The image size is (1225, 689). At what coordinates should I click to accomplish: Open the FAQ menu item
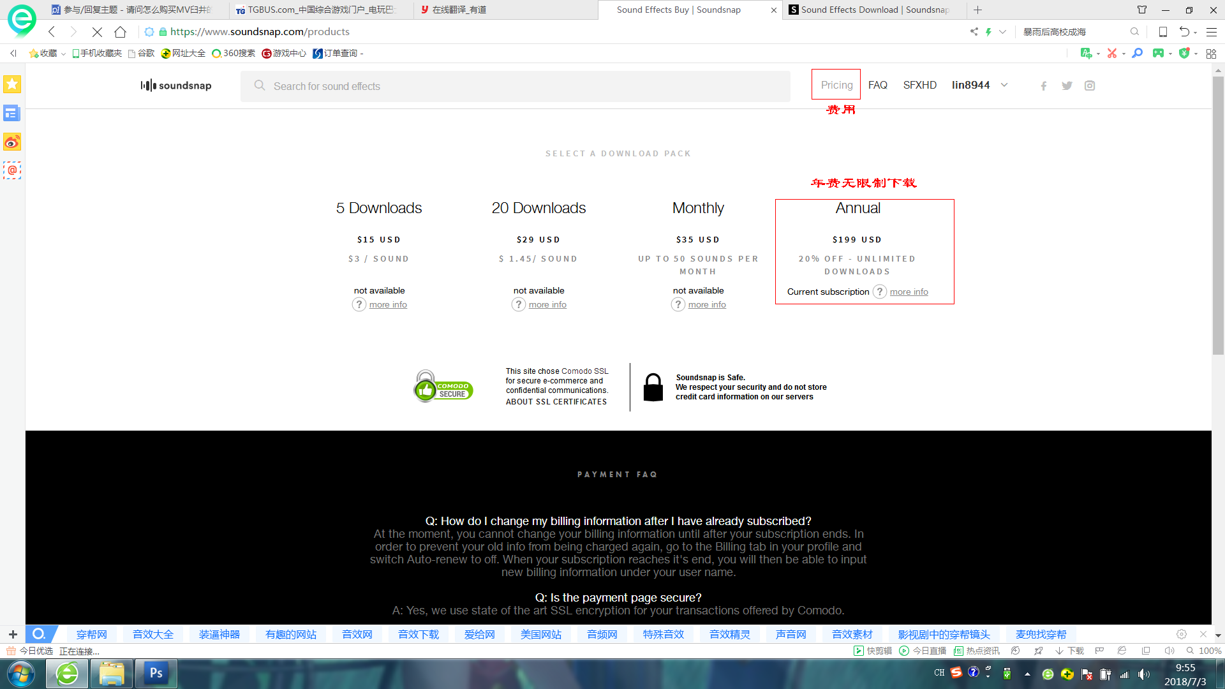click(877, 85)
